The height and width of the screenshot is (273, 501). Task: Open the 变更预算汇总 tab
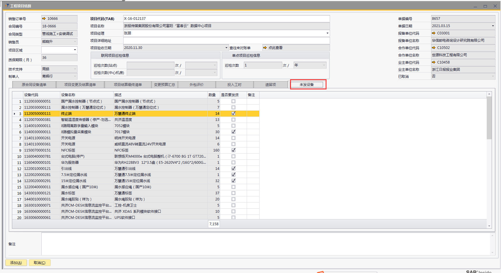[x=164, y=85]
